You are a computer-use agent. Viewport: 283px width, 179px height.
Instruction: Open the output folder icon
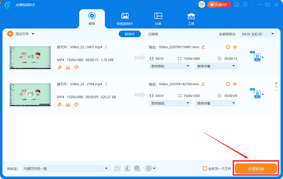coord(117,169)
